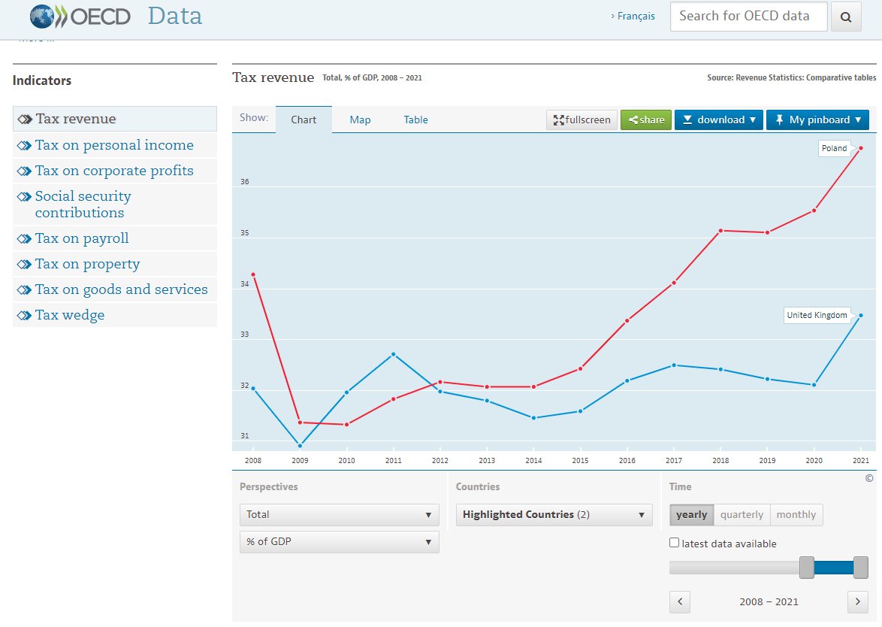
Task: Click previous time period arrow
Action: click(x=680, y=601)
